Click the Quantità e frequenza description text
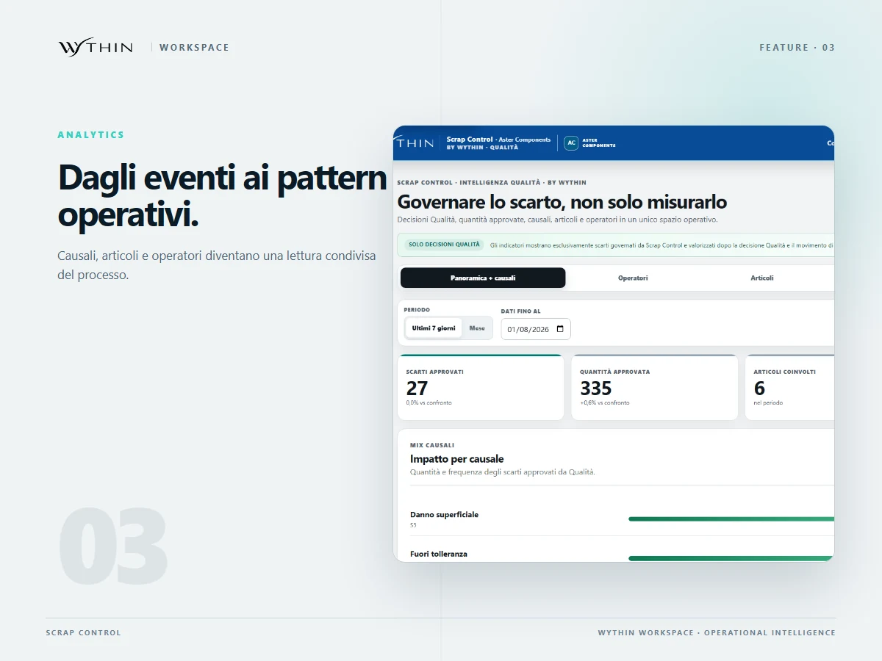This screenshot has height=661, width=882. (x=503, y=472)
